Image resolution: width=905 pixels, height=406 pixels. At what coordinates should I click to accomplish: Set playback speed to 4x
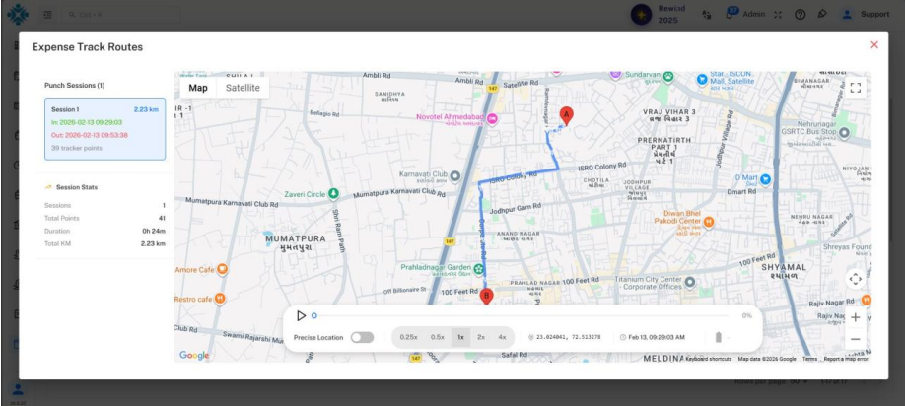tap(502, 337)
